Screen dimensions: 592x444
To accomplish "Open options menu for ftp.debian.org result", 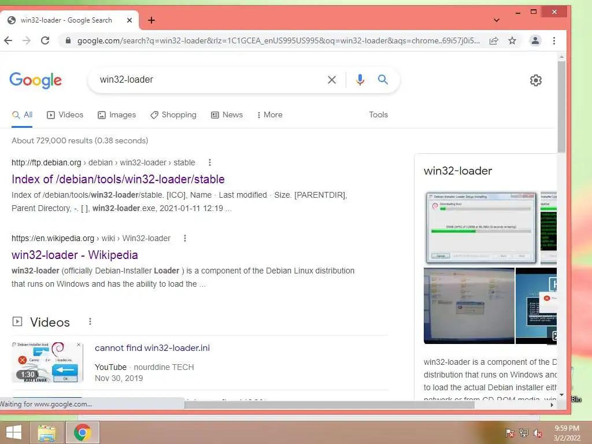I will click(x=209, y=162).
